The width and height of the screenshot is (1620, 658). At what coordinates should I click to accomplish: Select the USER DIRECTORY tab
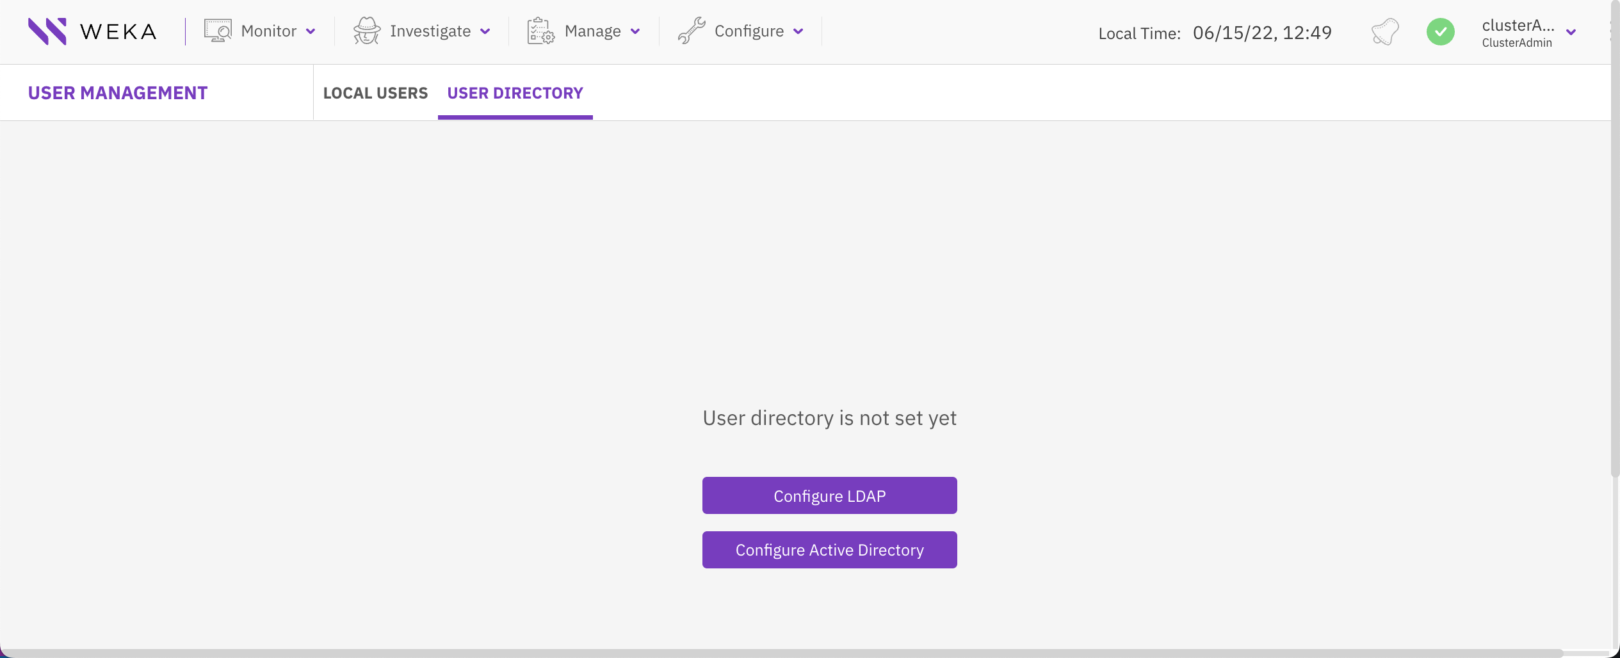514,93
